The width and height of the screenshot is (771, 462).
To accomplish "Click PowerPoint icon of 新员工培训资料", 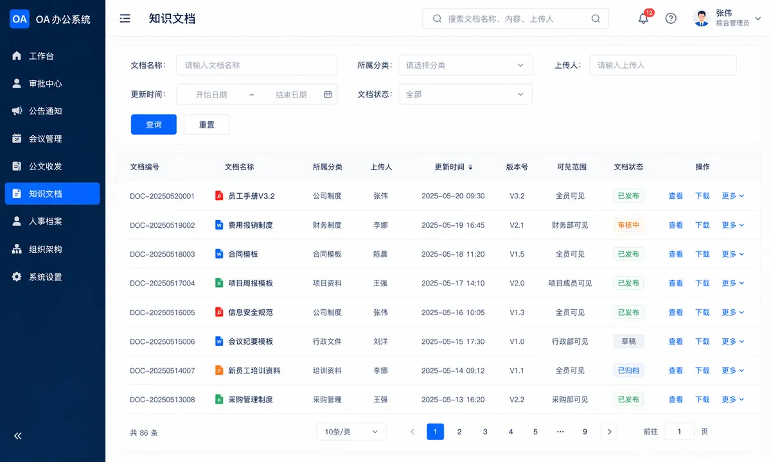I will coord(219,370).
